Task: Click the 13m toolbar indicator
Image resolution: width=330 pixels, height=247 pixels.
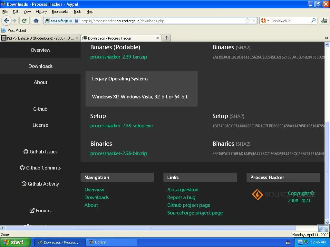Action: pos(324,20)
